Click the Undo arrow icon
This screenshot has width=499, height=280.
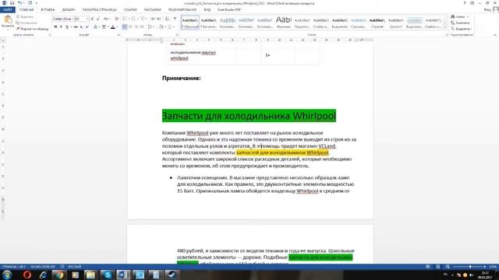click(x=19, y=3)
